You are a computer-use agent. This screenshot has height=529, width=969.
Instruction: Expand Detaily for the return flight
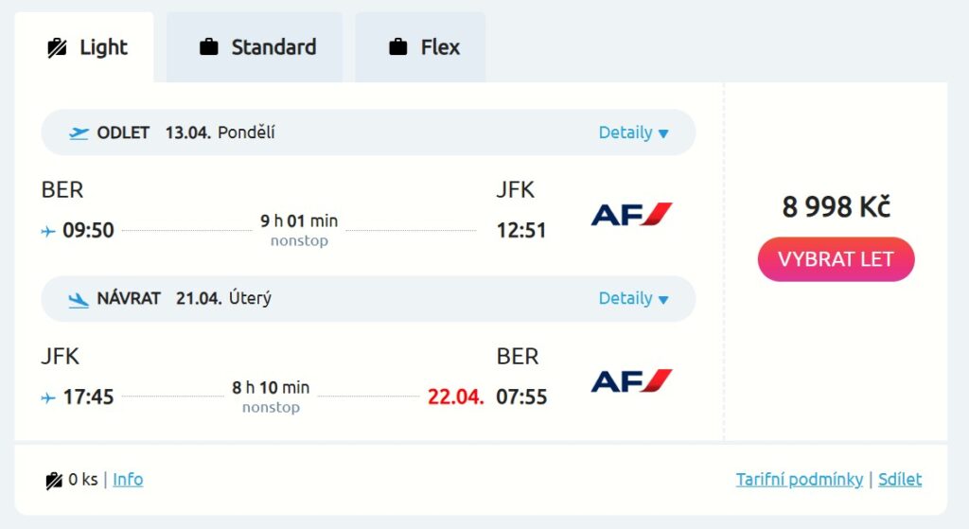(x=633, y=299)
